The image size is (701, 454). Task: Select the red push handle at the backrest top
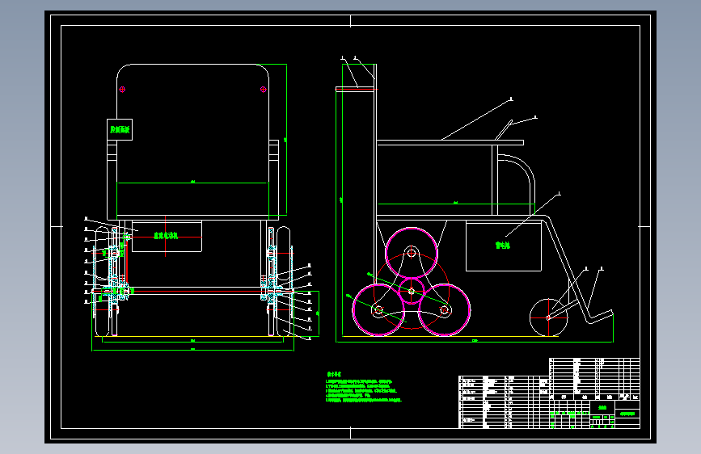(x=357, y=89)
